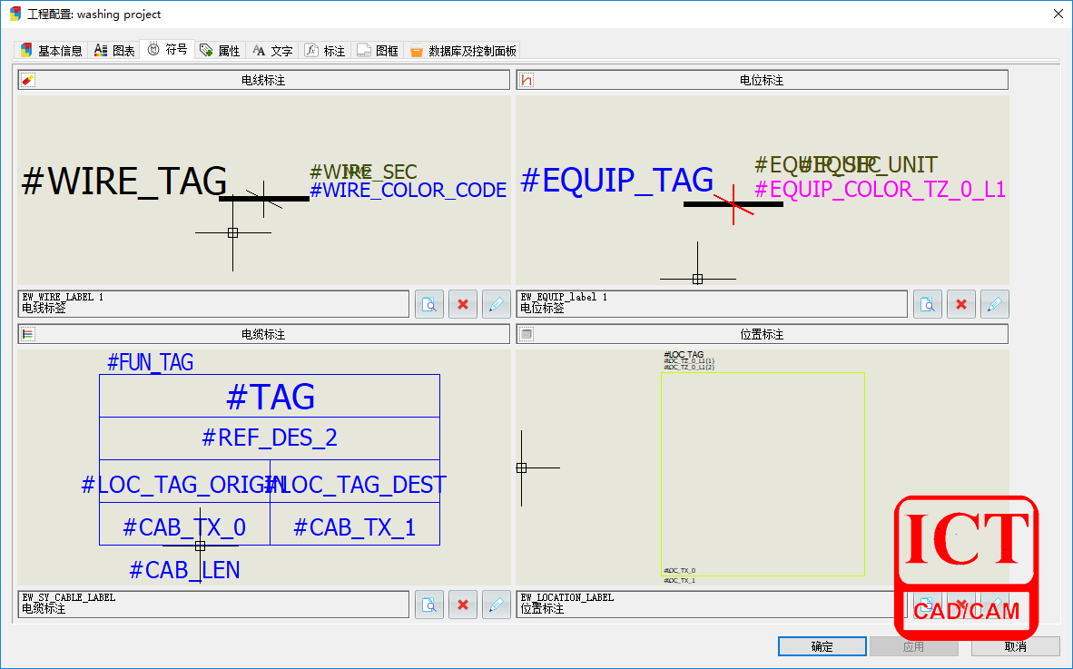Remove the equipotential label symbol with red X
This screenshot has width=1073, height=669.
(961, 304)
